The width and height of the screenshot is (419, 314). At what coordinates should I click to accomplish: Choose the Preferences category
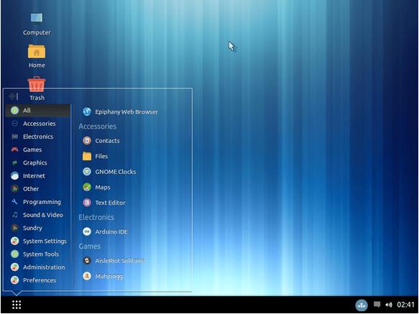(38, 280)
